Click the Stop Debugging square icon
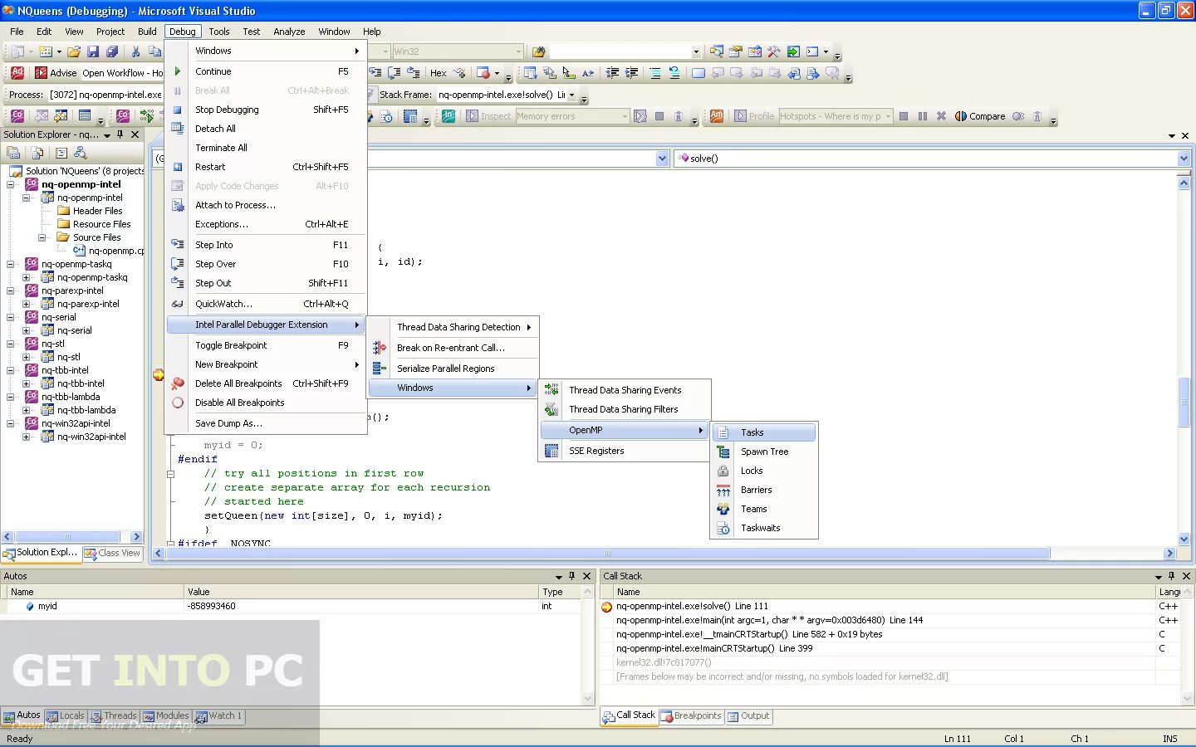Screen dimensions: 1196x747 (x=177, y=110)
